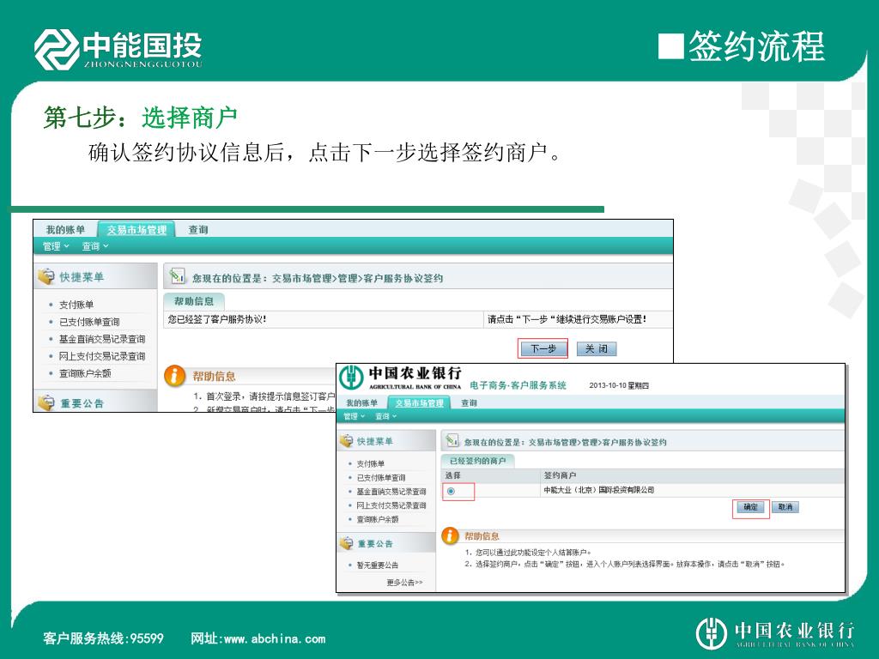Viewport: 879px width, 659px height.
Task: Click the 下一步 button in back window
Action: [x=543, y=348]
